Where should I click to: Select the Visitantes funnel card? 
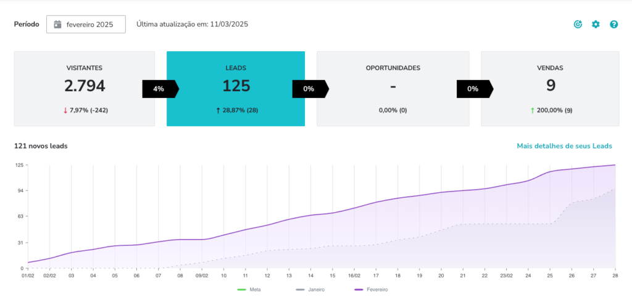85,89
